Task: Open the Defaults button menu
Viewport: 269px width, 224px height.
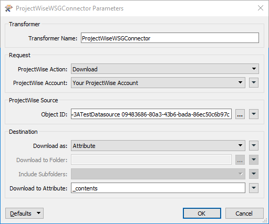Action: coord(24,214)
